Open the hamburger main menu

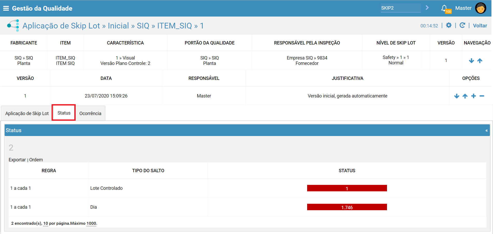coord(6,8)
